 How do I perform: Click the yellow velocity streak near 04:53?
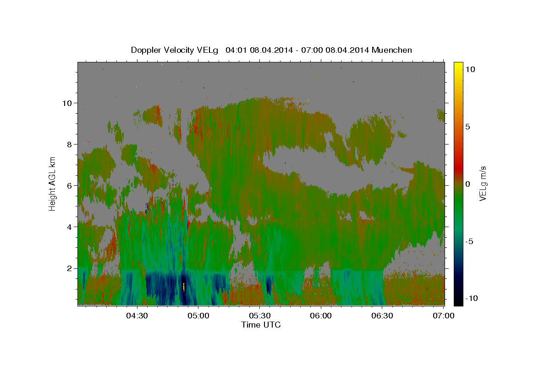click(184, 287)
